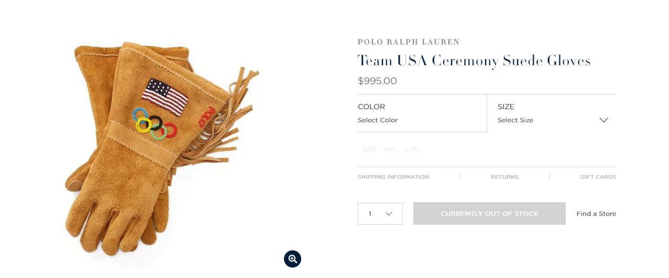
Task: Click the chevron arrow in the SIZE selector
Action: pos(604,120)
